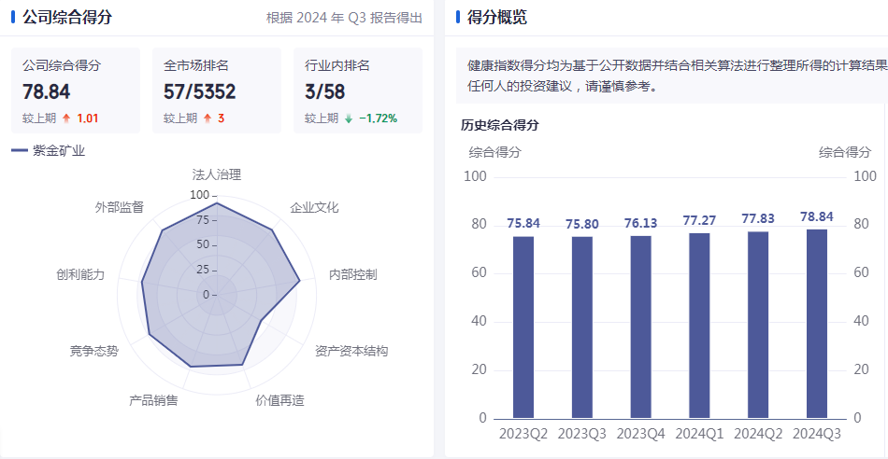888x459 pixels.
Task: Select the 2023Q4 bar showing 76.13
Action: click(x=640, y=327)
